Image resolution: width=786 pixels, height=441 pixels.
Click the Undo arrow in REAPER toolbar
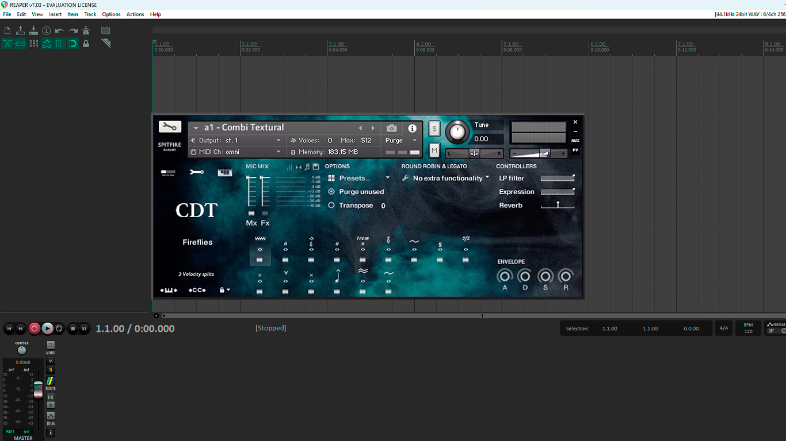pyautogui.click(x=60, y=30)
